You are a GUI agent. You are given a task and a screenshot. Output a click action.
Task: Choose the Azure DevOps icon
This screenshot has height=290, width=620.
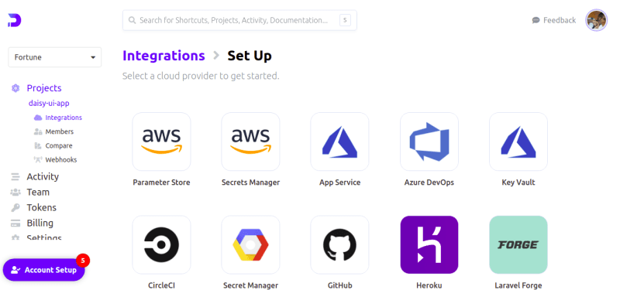429,142
